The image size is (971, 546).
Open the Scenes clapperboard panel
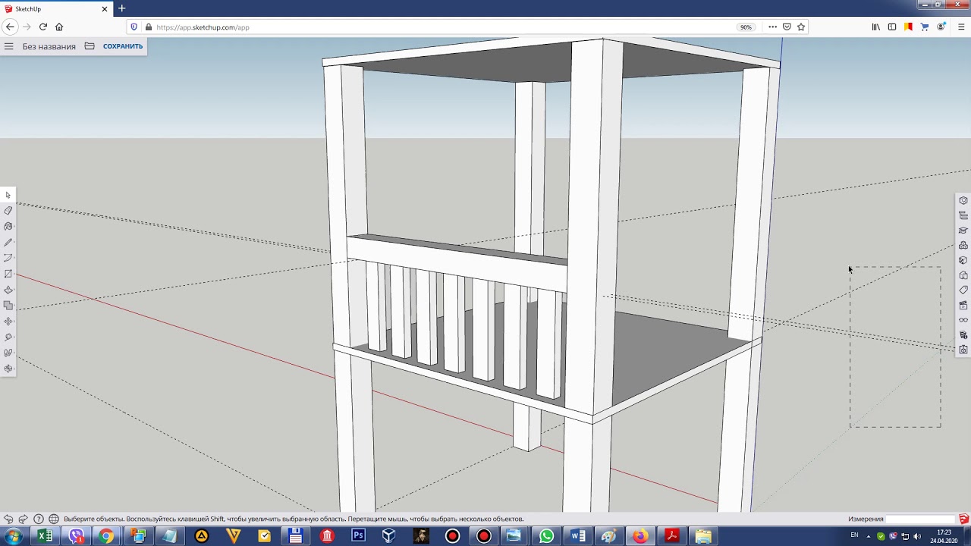963,305
